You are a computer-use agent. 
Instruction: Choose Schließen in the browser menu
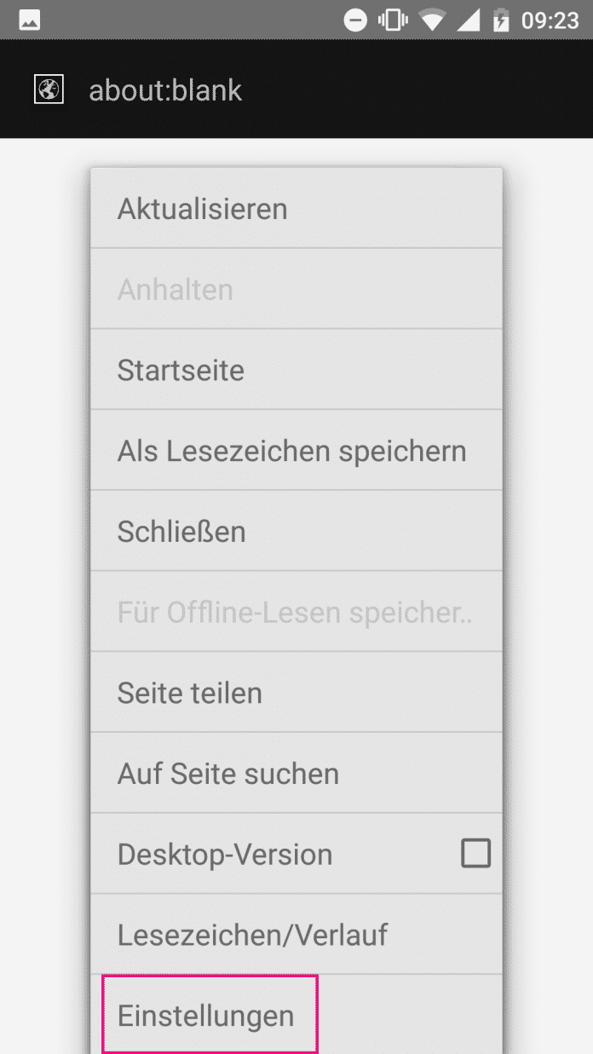click(x=296, y=532)
